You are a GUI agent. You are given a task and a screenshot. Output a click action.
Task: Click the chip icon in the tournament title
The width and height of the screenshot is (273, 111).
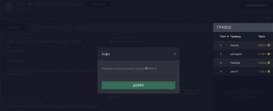pyautogui.click(x=30, y=5)
